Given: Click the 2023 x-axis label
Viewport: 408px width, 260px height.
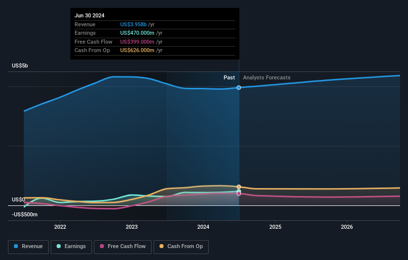Looking at the screenshot, I should (x=132, y=227).
